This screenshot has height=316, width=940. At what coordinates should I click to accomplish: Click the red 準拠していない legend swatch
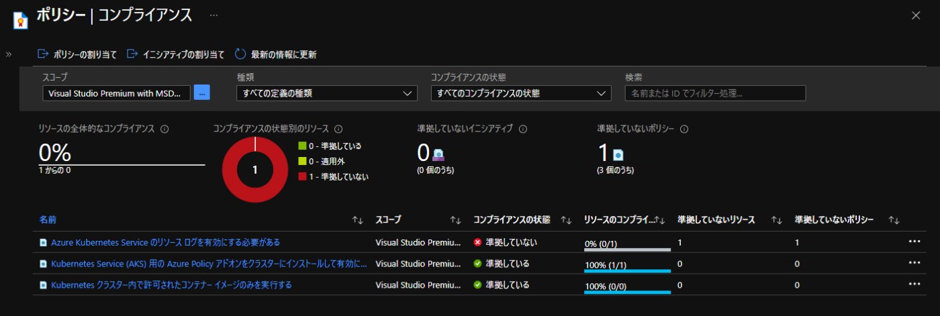[x=302, y=176]
